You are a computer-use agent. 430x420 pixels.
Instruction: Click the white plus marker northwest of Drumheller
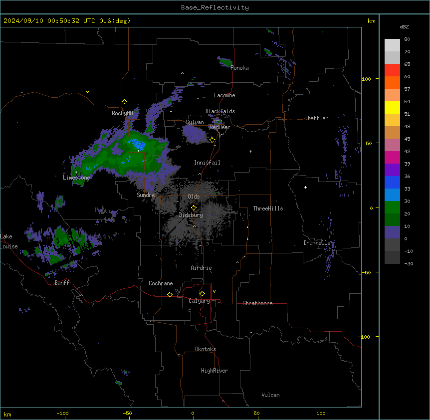tap(305, 187)
